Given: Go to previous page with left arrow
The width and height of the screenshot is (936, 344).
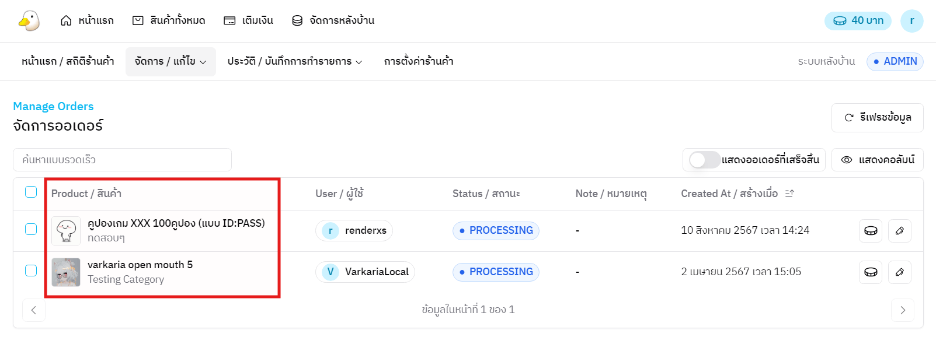Looking at the screenshot, I should [34, 310].
